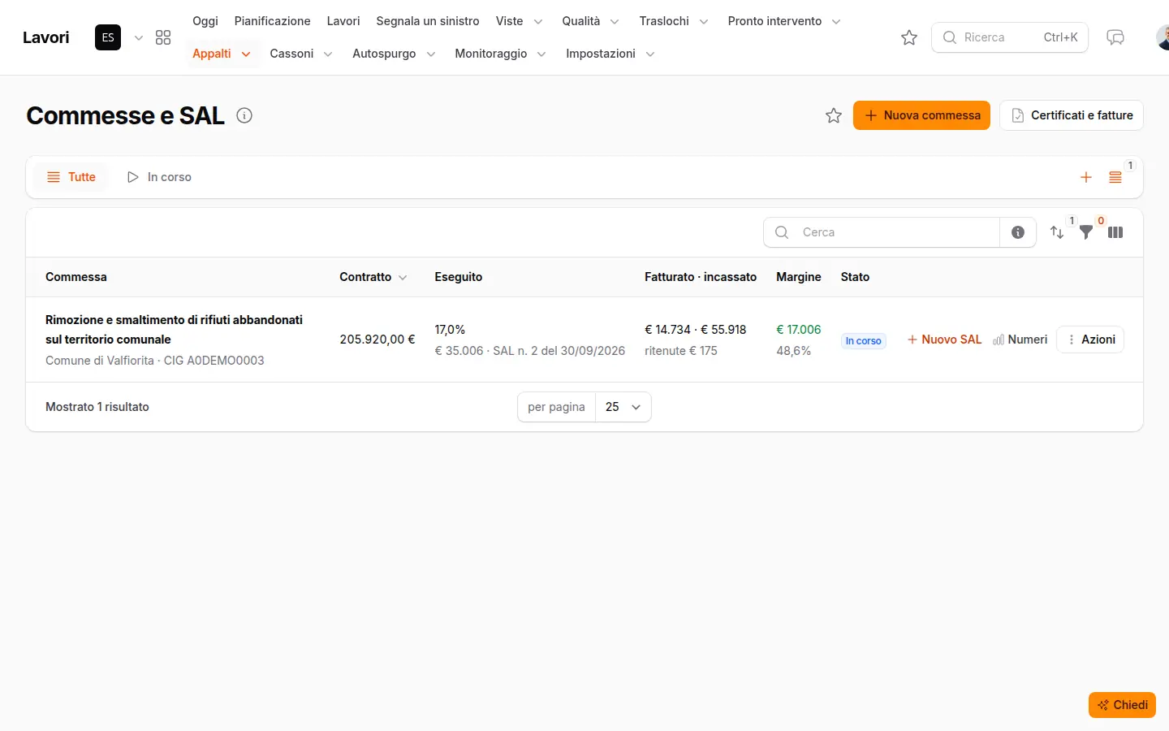Expand the workspace chevron next to ES
This screenshot has width=1169, height=731.
(139, 37)
